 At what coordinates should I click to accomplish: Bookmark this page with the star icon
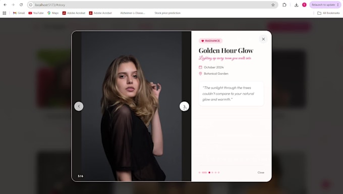click(273, 5)
